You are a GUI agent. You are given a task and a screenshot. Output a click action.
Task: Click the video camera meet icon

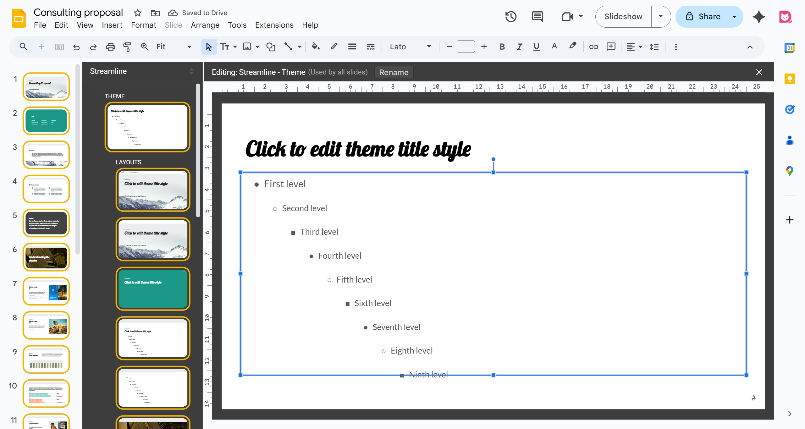click(567, 17)
